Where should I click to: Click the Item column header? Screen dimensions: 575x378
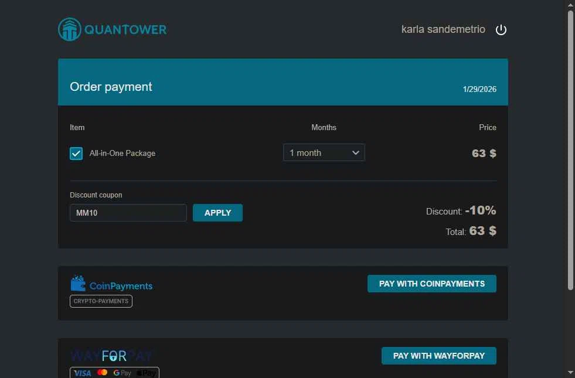coord(77,127)
